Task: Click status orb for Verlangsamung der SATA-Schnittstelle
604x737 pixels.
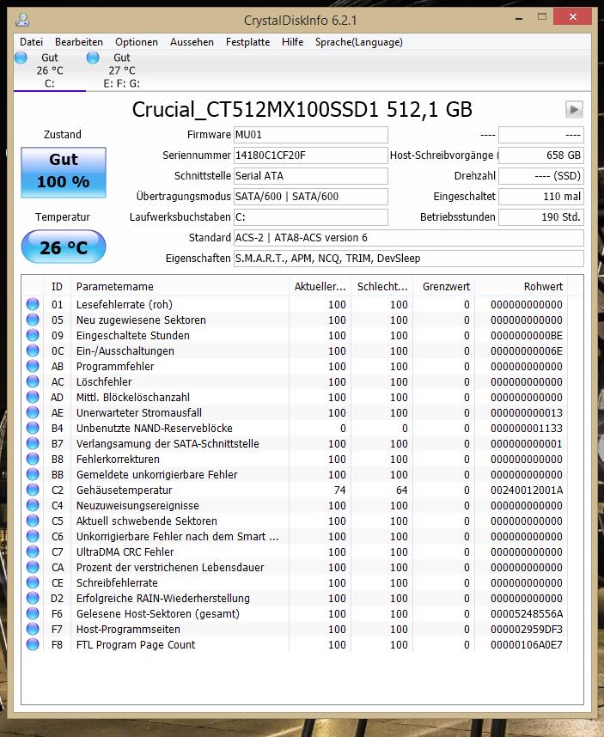Action: coord(33,443)
